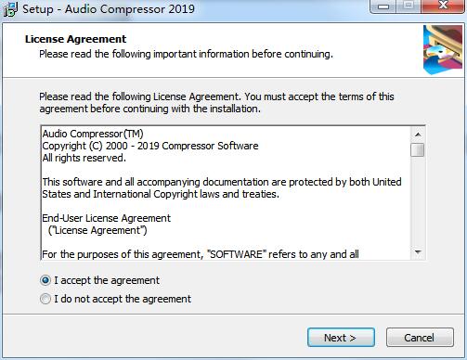Click the setup installer icon in title bar
The height and width of the screenshot is (360, 467).
pyautogui.click(x=10, y=9)
